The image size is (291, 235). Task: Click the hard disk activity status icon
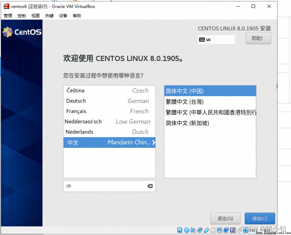180,230
